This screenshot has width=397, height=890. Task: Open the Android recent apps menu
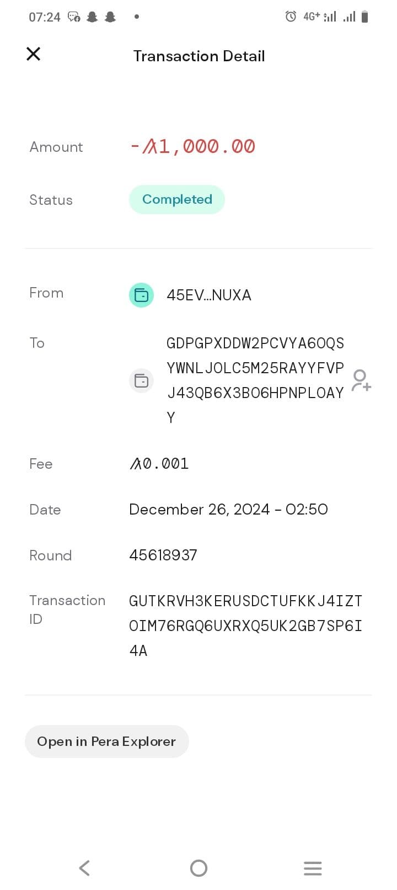point(312,868)
